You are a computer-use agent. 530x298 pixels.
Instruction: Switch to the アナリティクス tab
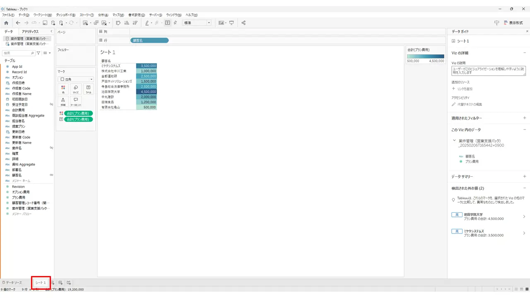(30, 31)
